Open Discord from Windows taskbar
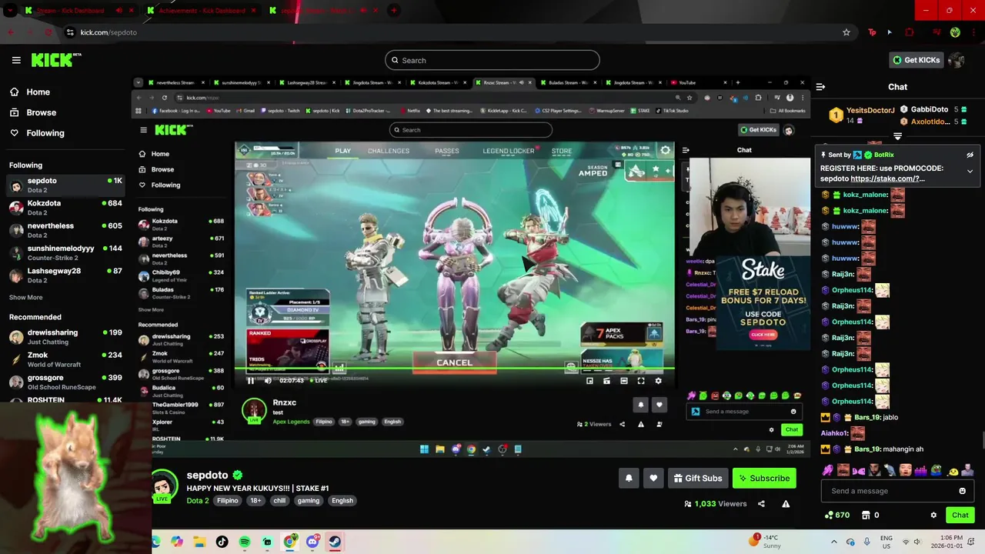Image resolution: width=985 pixels, height=554 pixels. (x=312, y=542)
